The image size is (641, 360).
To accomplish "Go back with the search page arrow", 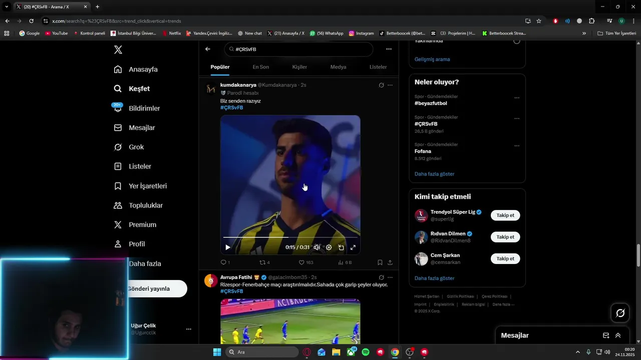I will 208,49.
